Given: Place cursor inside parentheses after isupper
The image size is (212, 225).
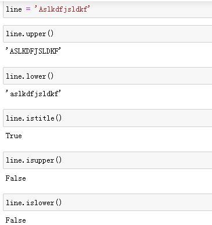Looking at the screenshot, I should click(x=59, y=160).
